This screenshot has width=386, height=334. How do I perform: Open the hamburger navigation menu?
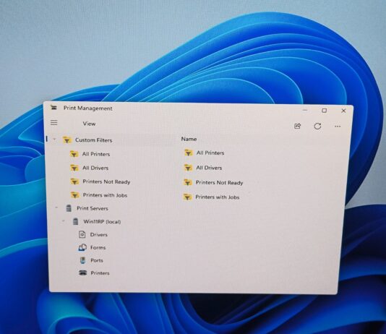54,123
